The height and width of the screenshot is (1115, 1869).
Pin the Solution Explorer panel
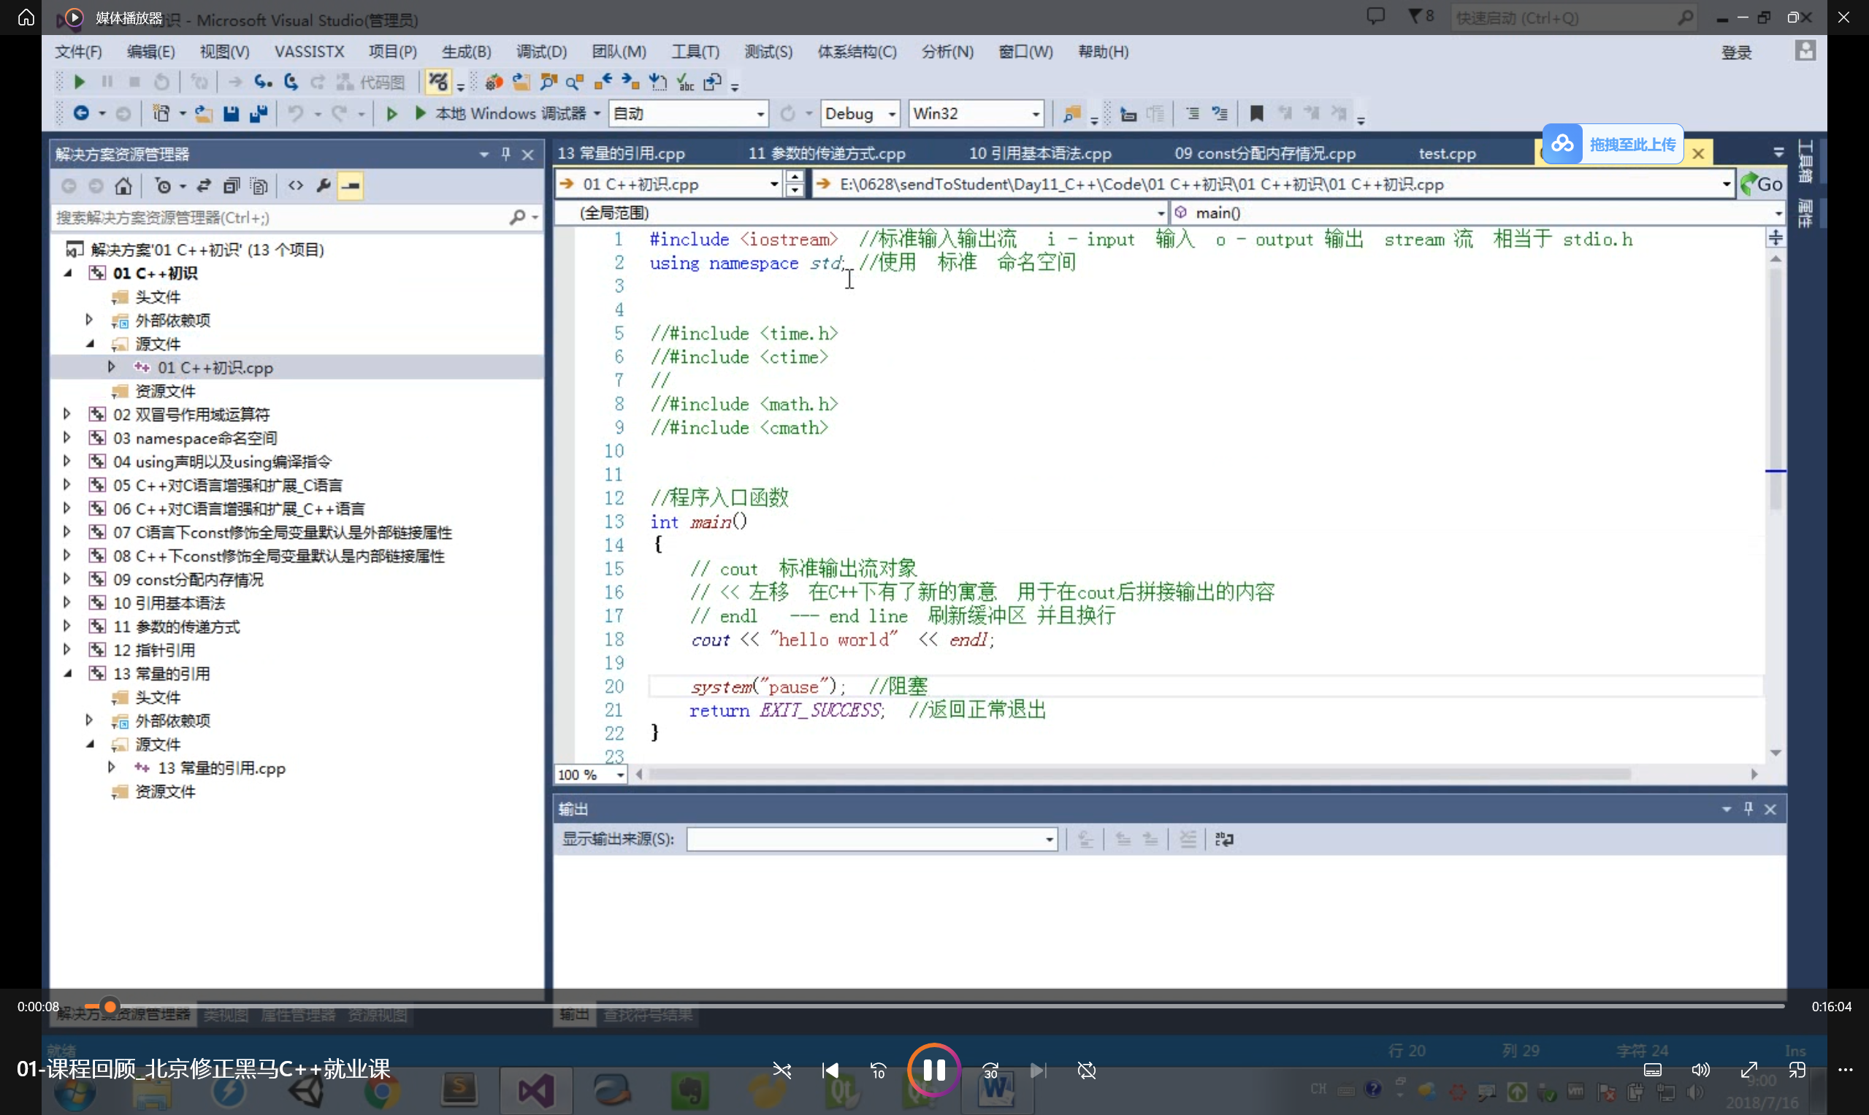[505, 154]
